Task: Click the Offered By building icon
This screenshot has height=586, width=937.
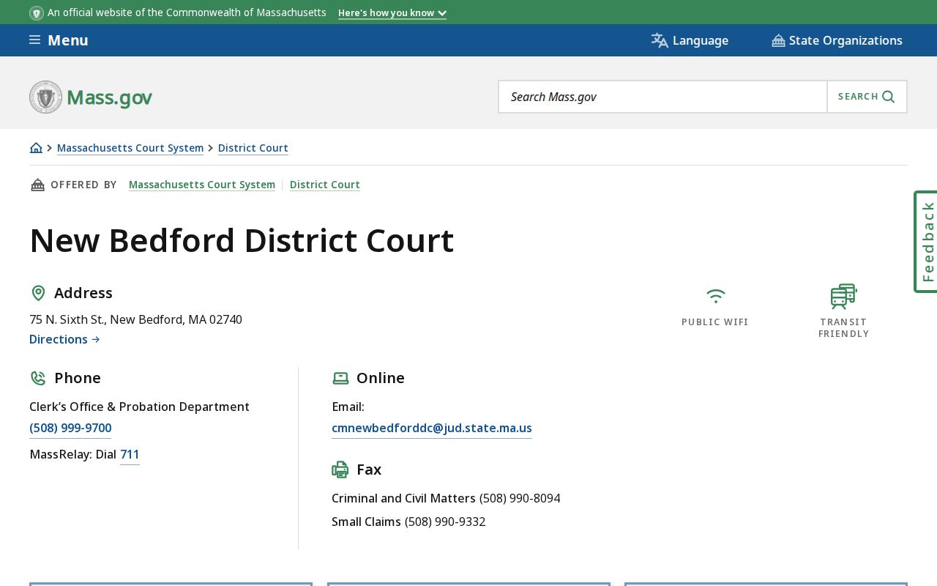Action: point(37,185)
